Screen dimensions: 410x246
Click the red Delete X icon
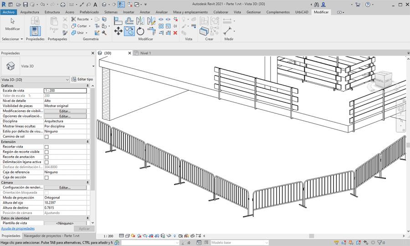[x=175, y=33]
